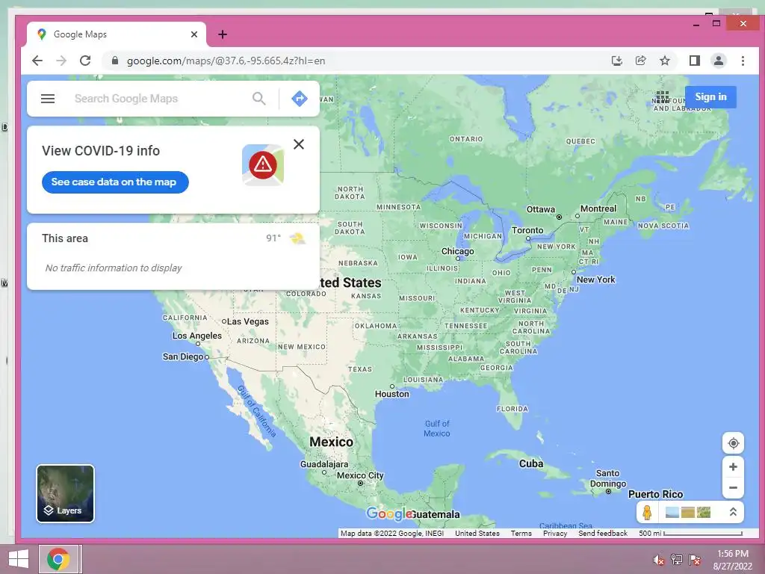Click Send feedback link
This screenshot has height=574, width=765.
point(603,534)
